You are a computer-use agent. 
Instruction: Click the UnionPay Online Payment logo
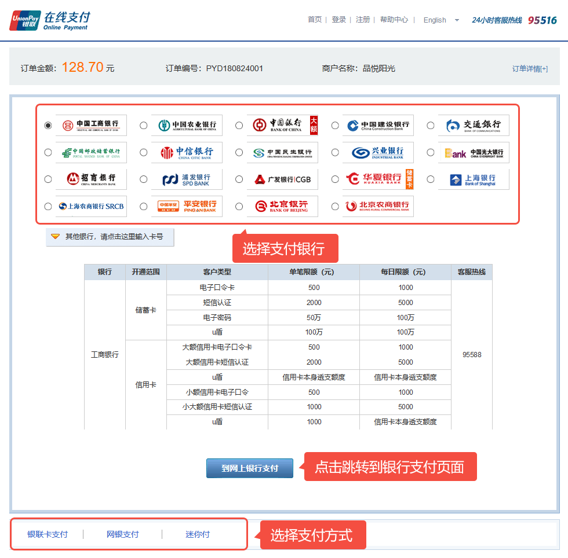tap(50, 20)
